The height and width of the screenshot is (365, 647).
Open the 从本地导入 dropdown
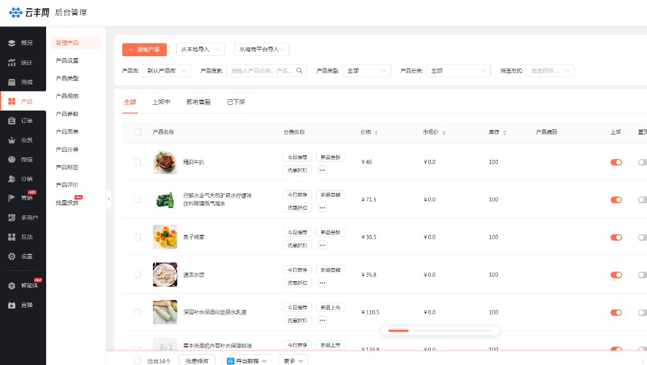point(200,49)
